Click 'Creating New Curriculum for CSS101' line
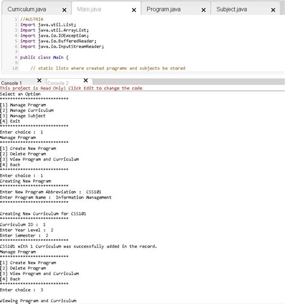Screen dimensions: 285x304 [43, 214]
